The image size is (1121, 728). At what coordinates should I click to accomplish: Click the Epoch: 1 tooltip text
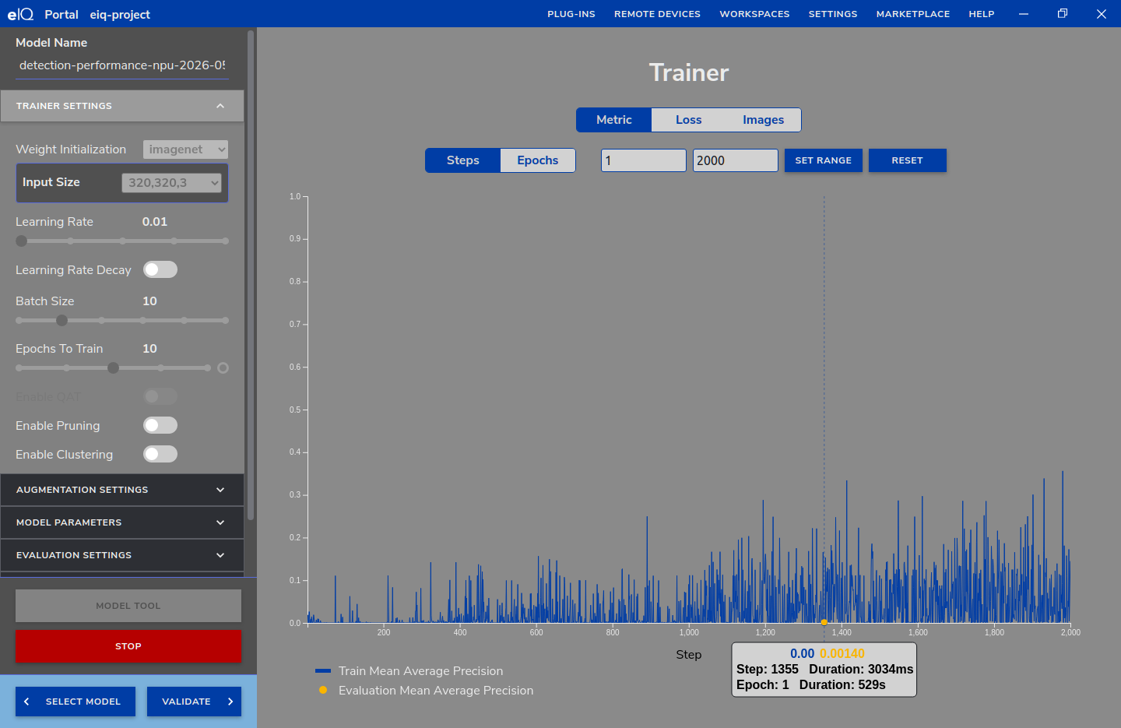tap(763, 685)
